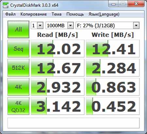Open the Тема menu
The width and height of the screenshot is (147, 134).
pos(57,14)
